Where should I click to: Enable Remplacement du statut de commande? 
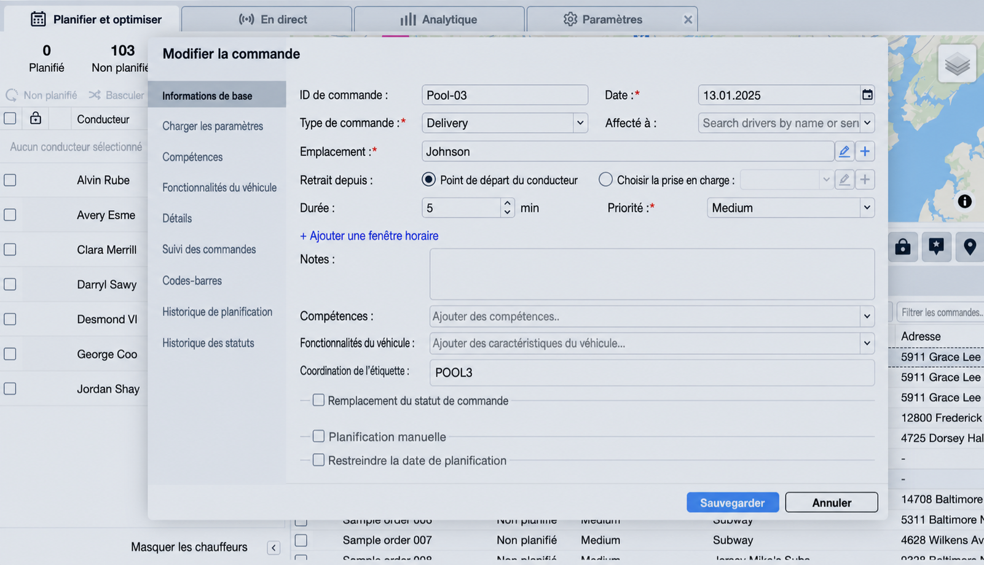pyautogui.click(x=318, y=400)
